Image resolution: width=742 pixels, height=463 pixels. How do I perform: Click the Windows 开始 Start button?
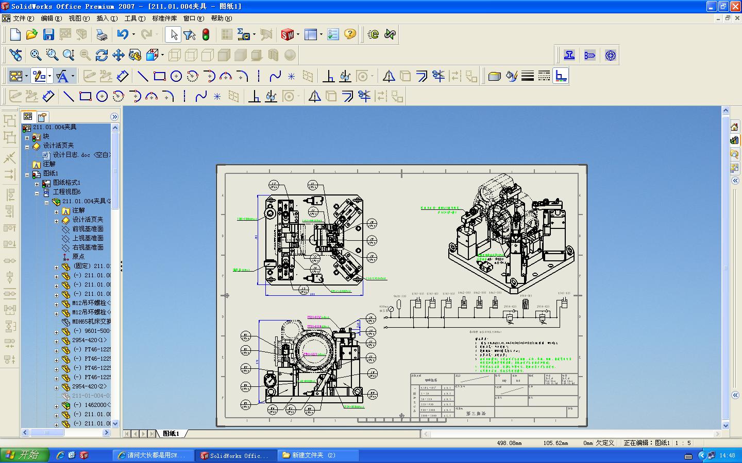click(x=24, y=455)
